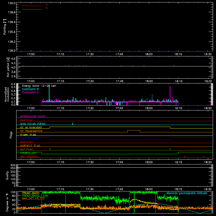
Task: Select the red X legend label
Action: click(x=47, y=5)
